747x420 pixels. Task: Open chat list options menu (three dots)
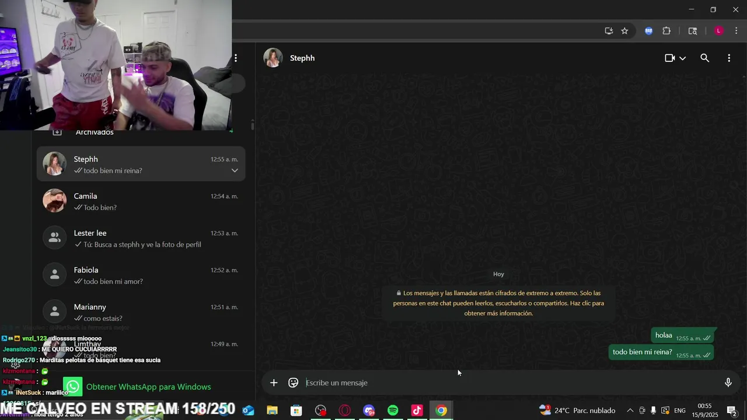tap(236, 58)
